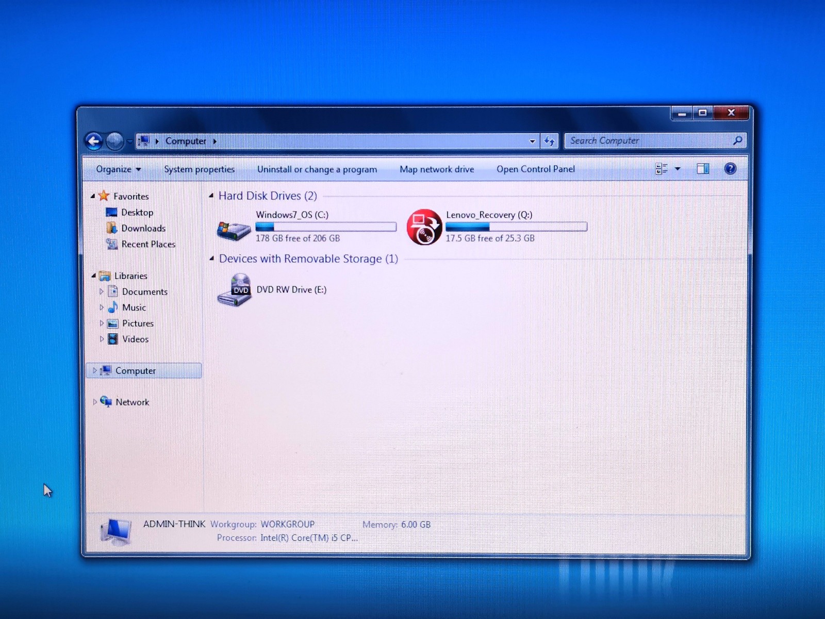825x619 pixels.
Task: Expand the Network tree node
Action: point(95,402)
